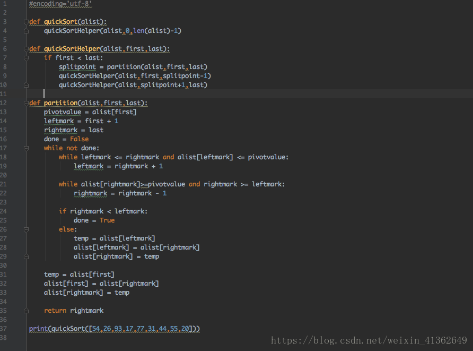This screenshot has height=351, width=473.
Task: Collapse the 'if first < last' block fold
Action: 26,58
